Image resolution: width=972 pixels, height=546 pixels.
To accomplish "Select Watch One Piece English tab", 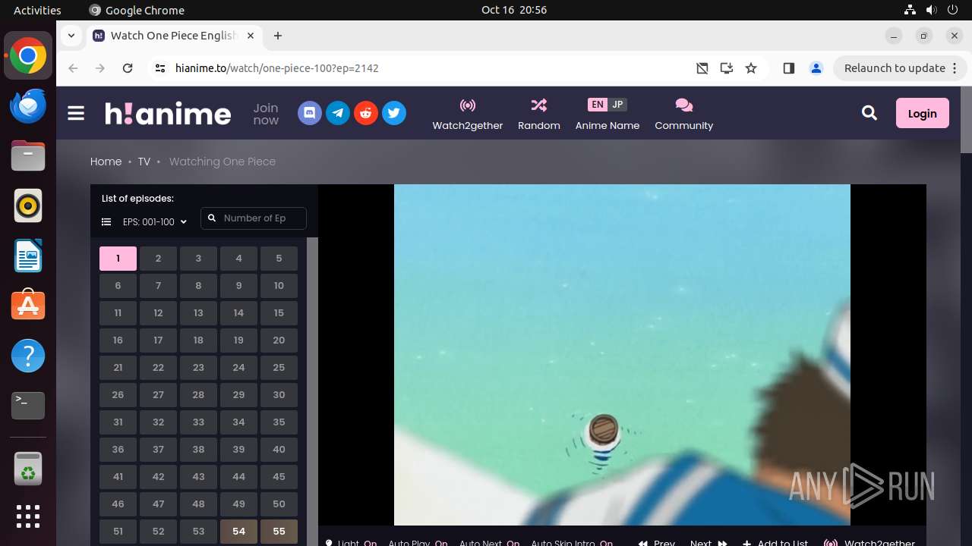I will point(173,36).
